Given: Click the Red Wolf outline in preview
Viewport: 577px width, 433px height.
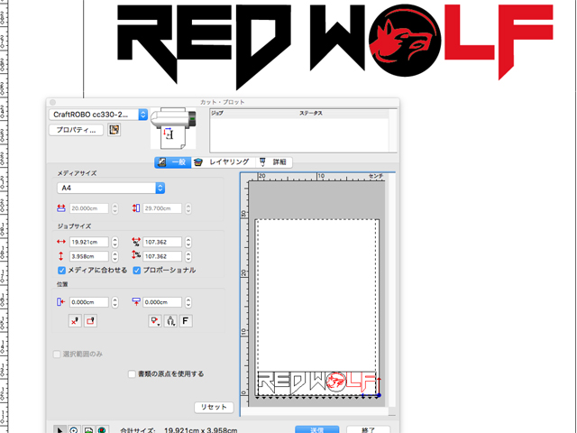Looking at the screenshot, I should click(x=317, y=382).
